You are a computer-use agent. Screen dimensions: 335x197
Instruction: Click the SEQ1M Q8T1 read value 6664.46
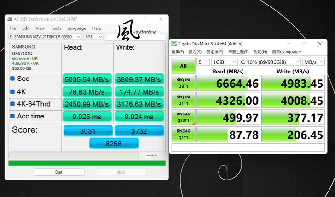tap(228, 83)
